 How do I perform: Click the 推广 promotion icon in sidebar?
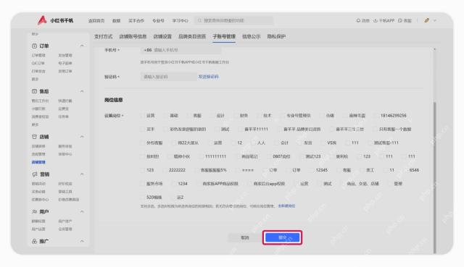[x=34, y=241]
